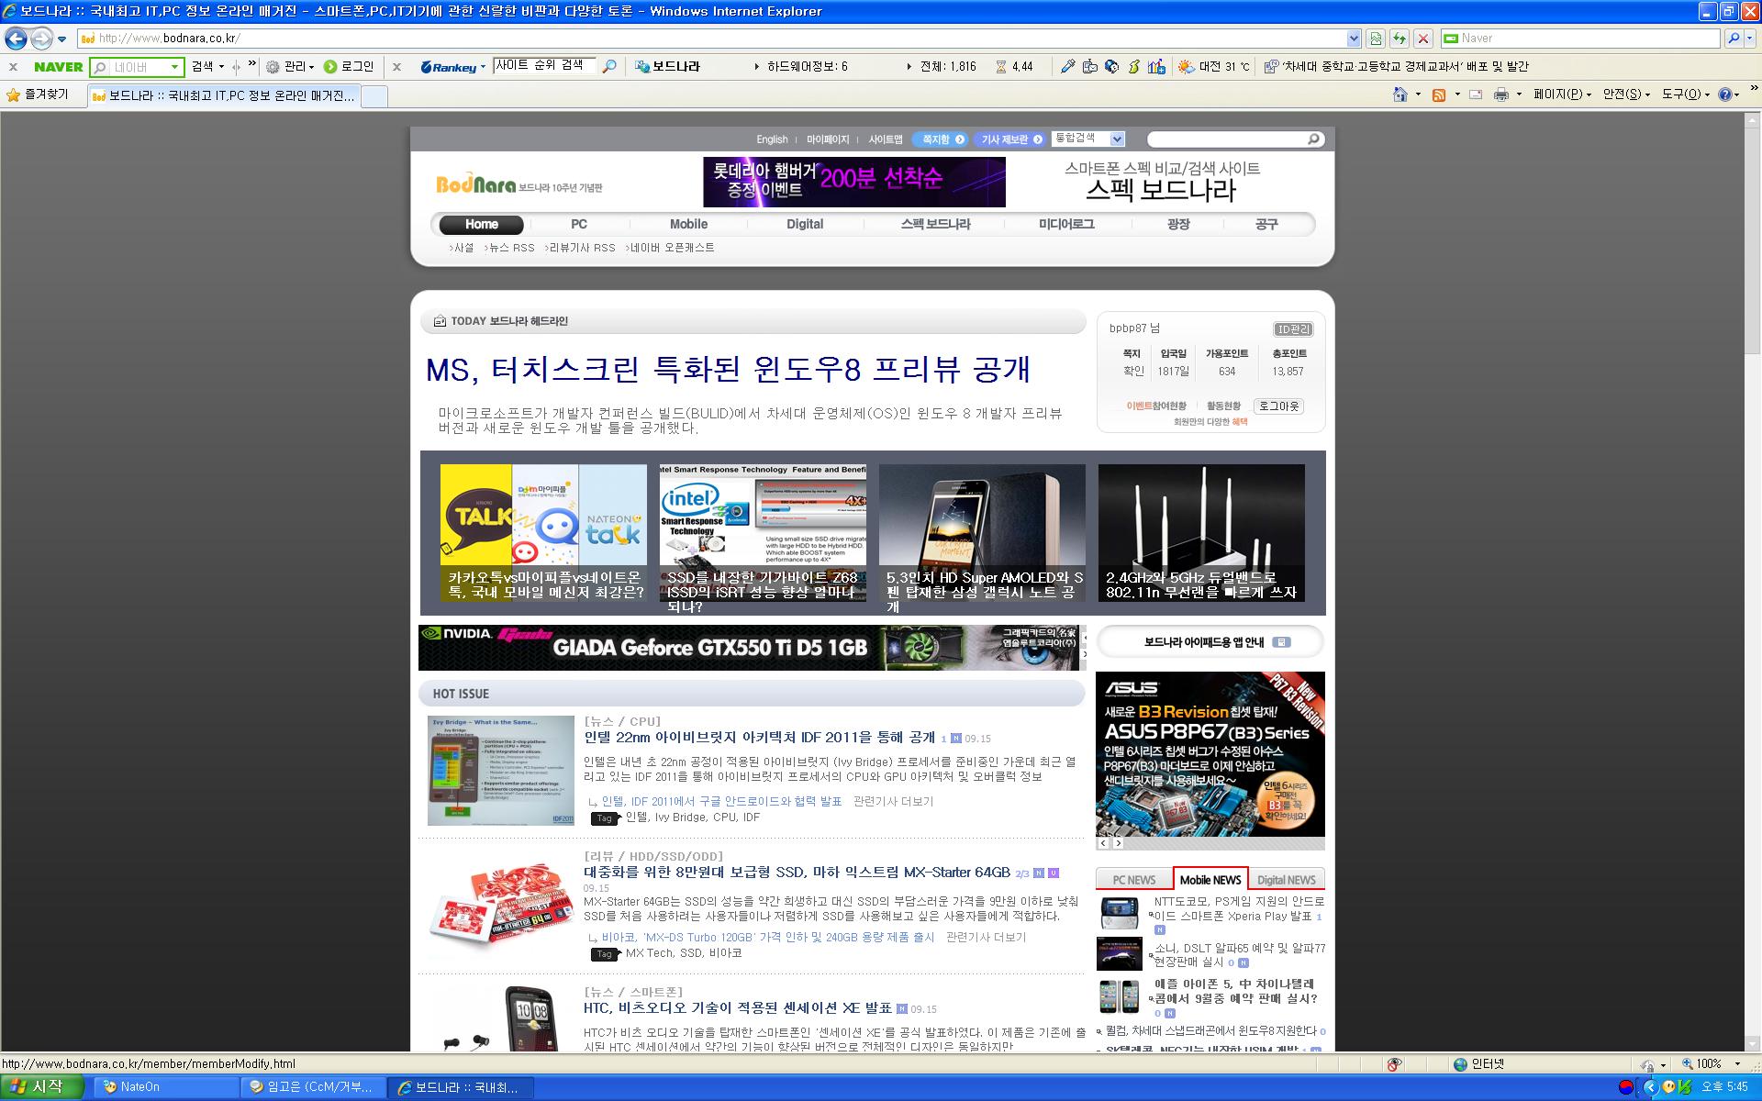Click the 사이트 순위 검색 input field
Image resolution: width=1762 pixels, height=1101 pixels.
[544, 66]
